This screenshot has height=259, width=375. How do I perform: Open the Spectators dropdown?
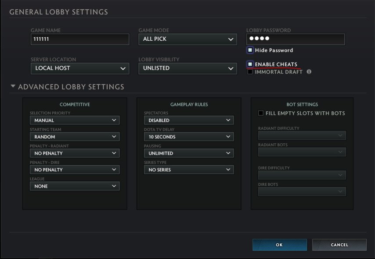click(x=189, y=120)
